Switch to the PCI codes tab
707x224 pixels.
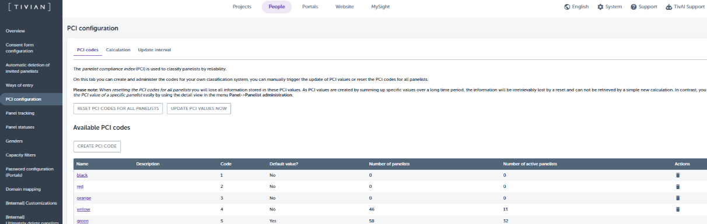tap(87, 50)
